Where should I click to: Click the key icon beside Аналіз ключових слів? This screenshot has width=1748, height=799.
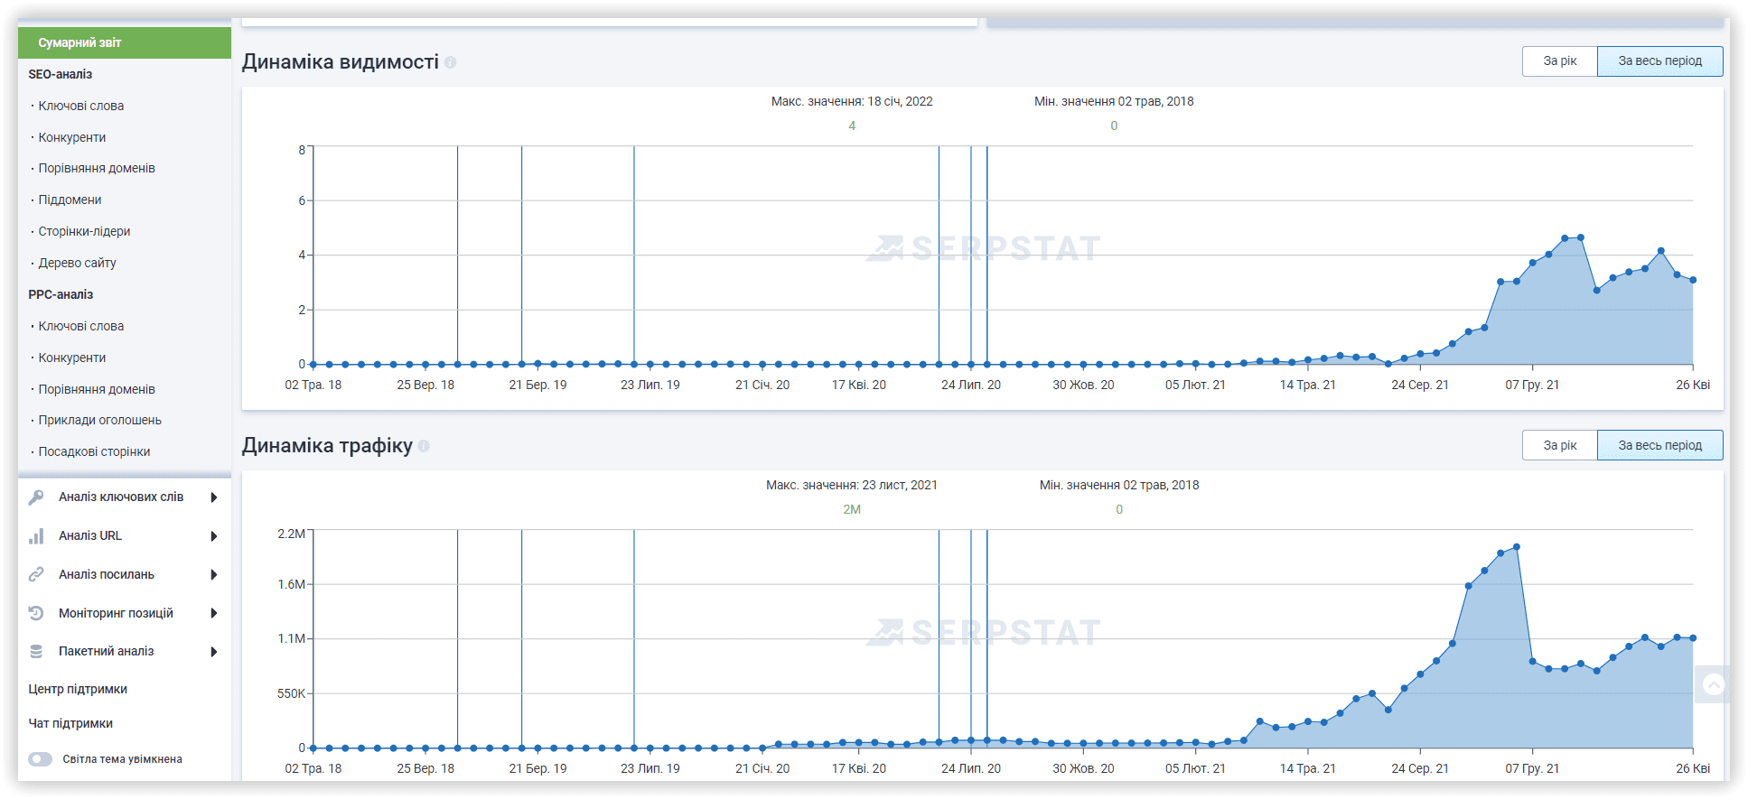pyautogui.click(x=36, y=497)
